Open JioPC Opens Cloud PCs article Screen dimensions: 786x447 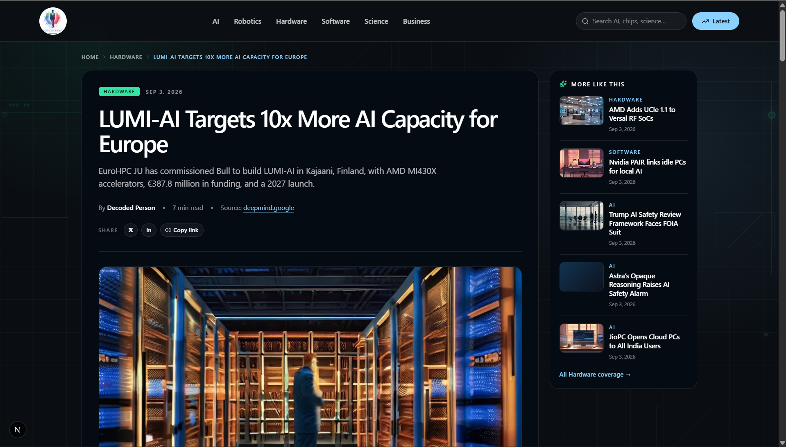click(644, 341)
